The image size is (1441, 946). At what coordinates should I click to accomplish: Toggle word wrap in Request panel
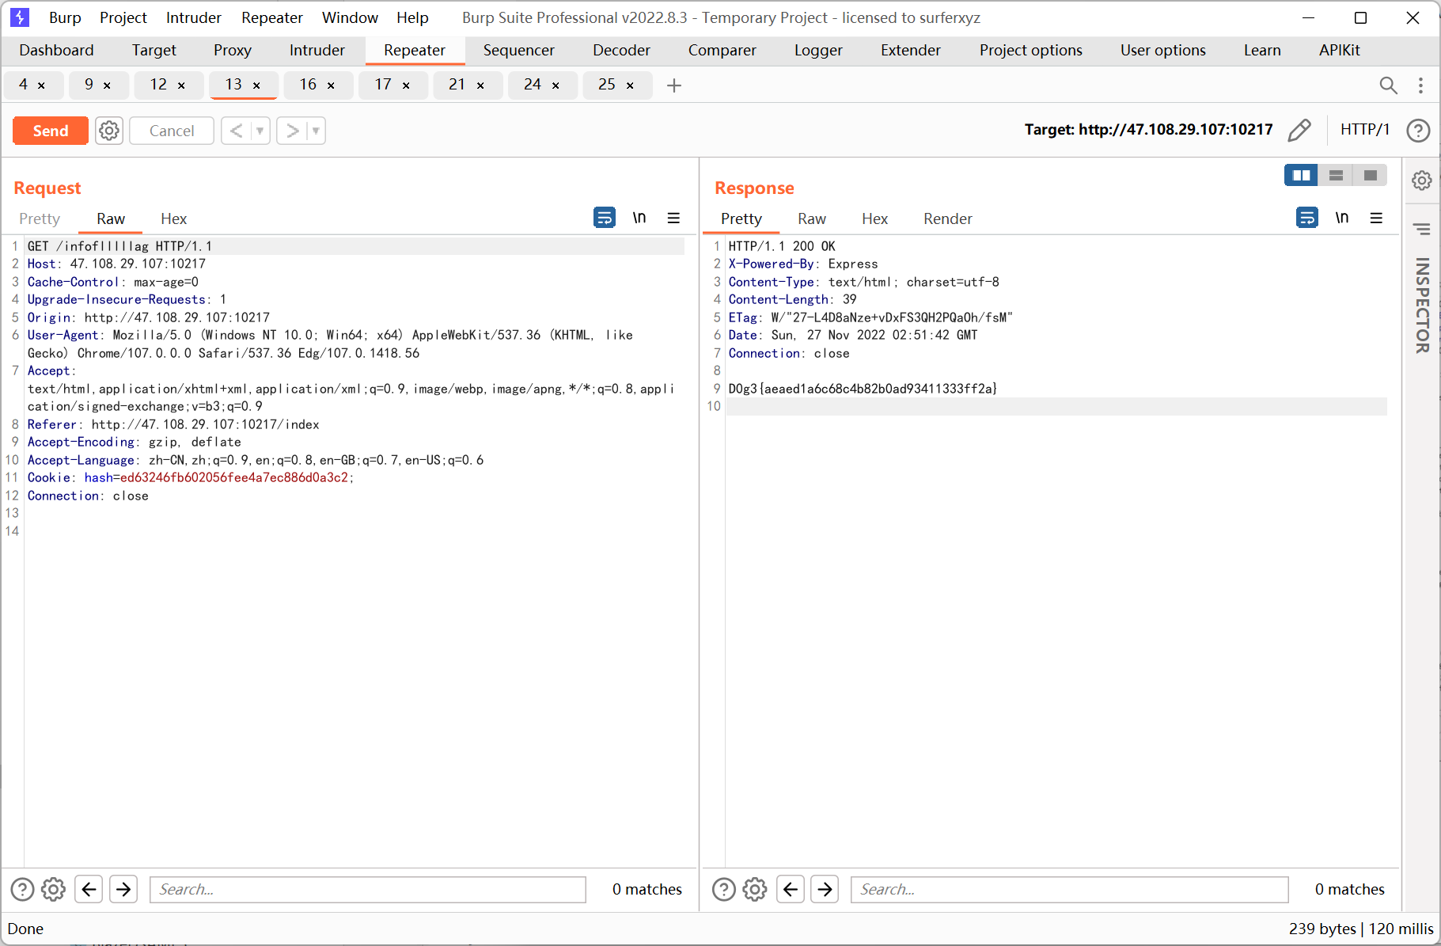[x=605, y=217]
